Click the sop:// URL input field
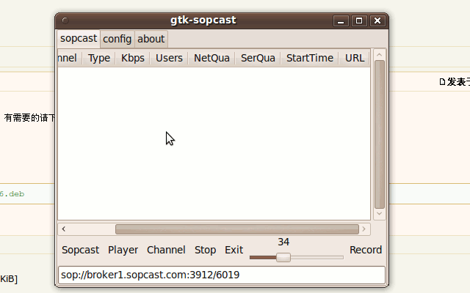The height and width of the screenshot is (293, 470). [x=222, y=275]
